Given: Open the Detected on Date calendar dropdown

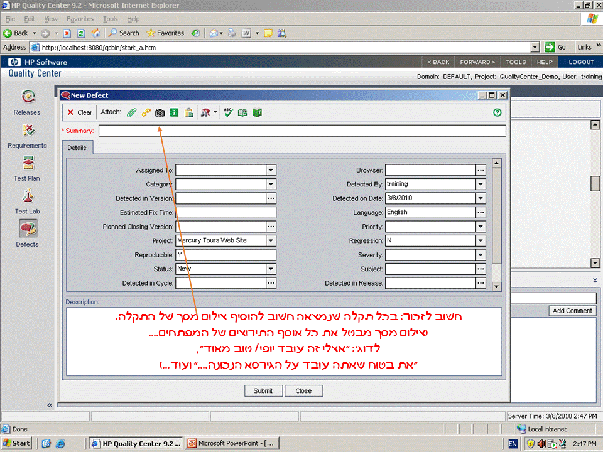Looking at the screenshot, I should [x=481, y=198].
